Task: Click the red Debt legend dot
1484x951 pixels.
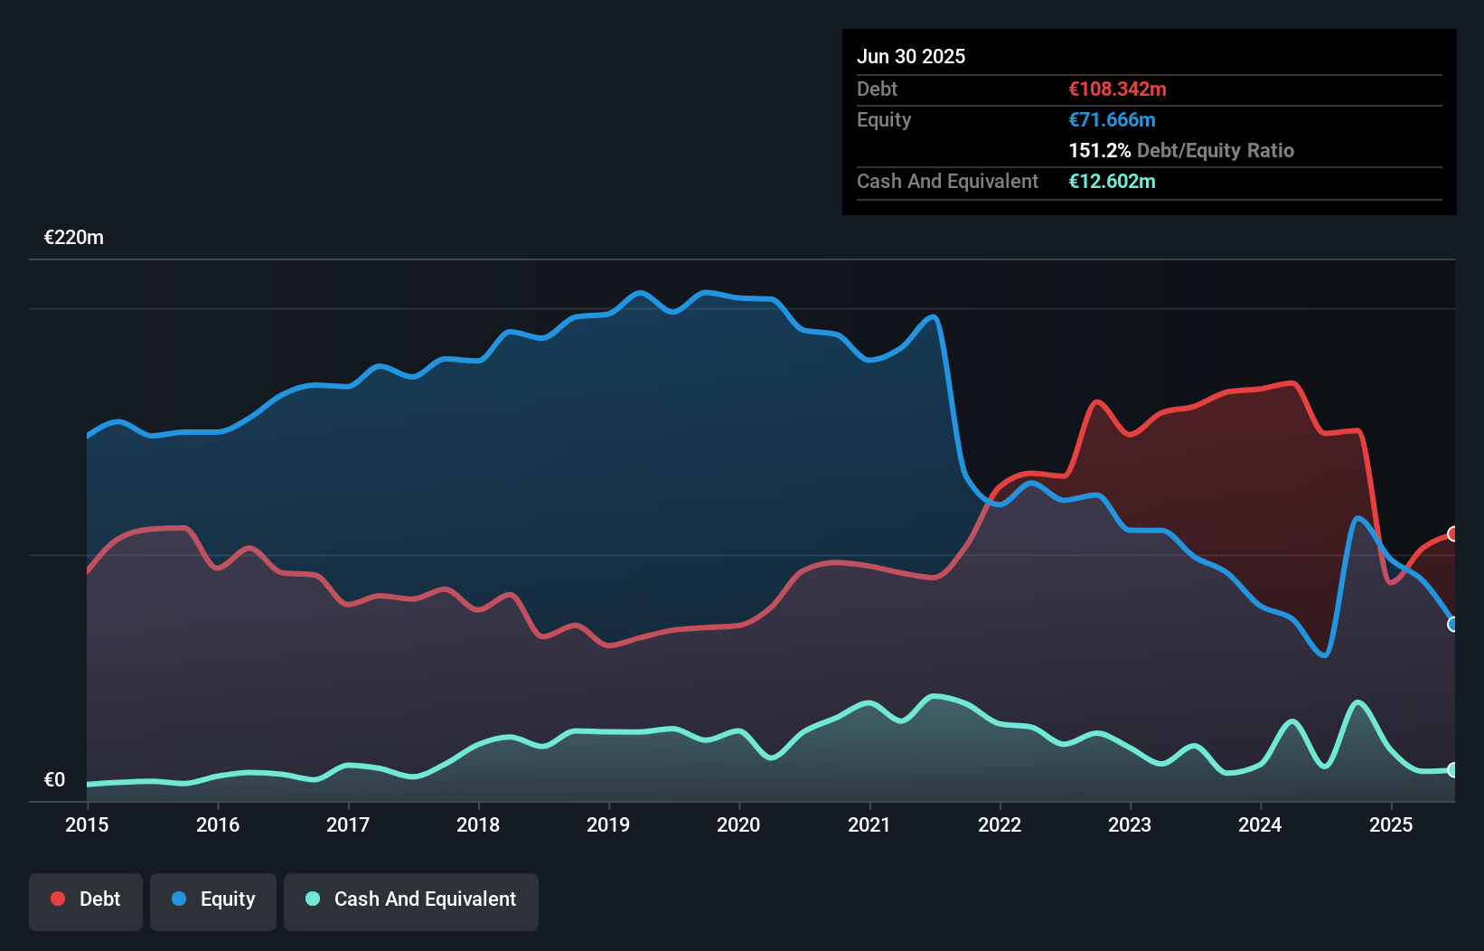Action: pos(57,899)
